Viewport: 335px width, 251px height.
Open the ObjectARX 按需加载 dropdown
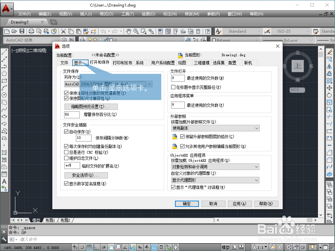257,167
